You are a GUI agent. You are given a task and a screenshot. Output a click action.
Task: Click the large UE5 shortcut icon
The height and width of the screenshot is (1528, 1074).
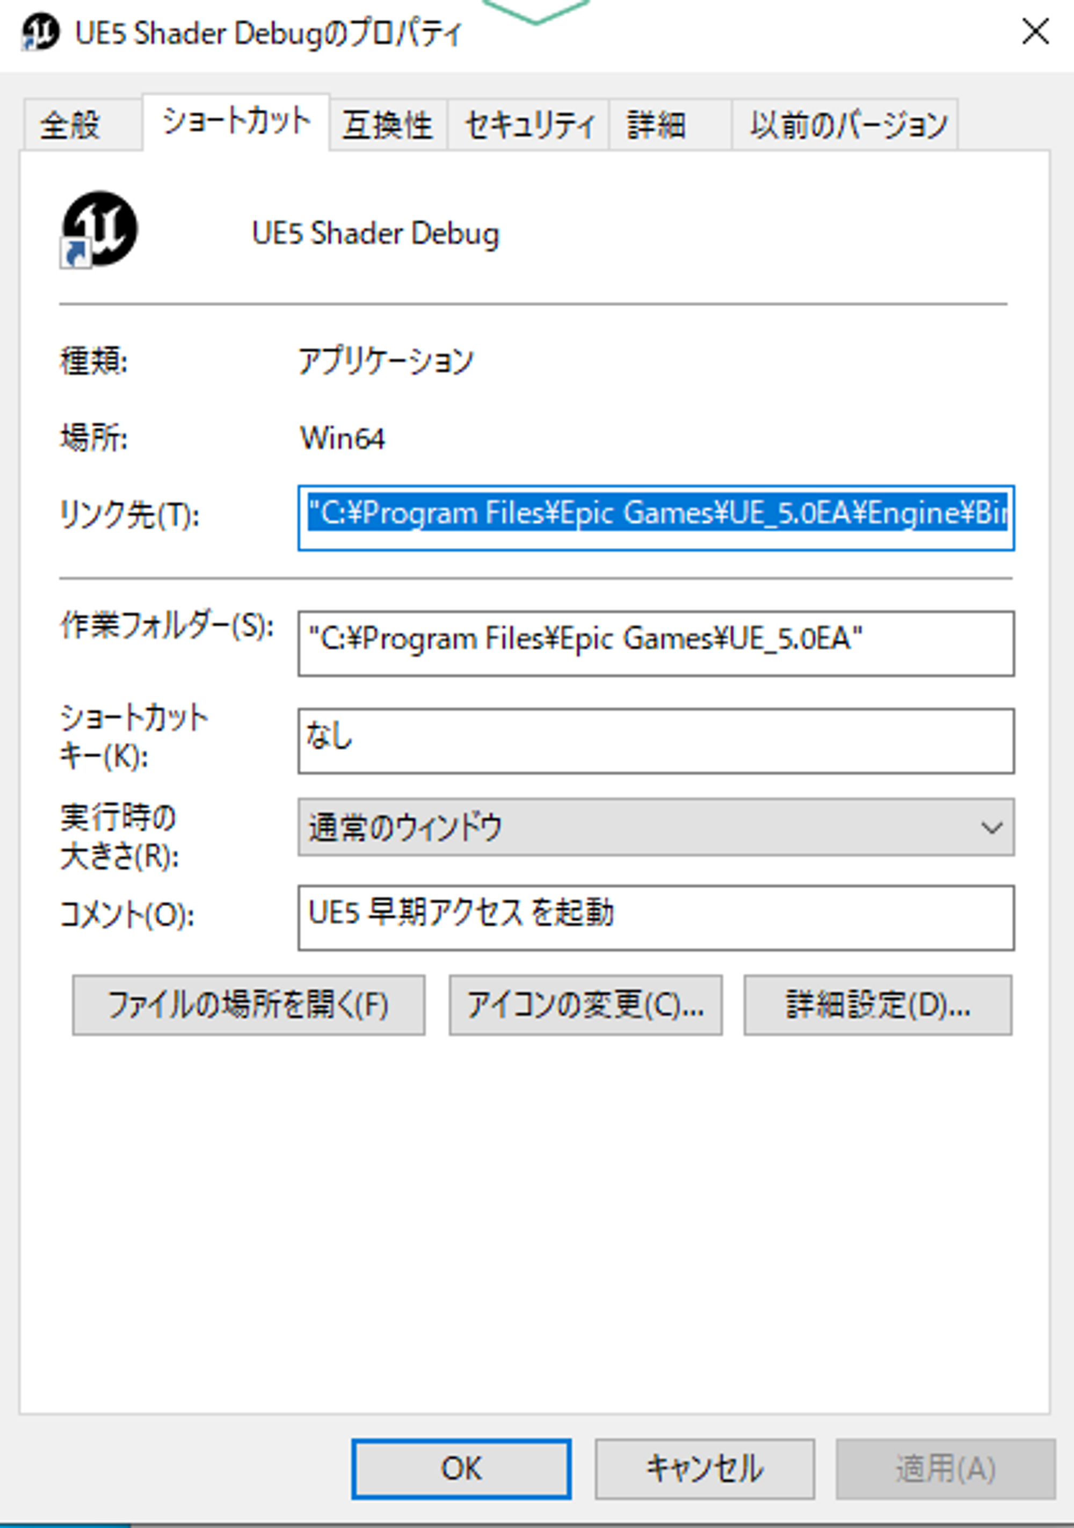coord(99,229)
